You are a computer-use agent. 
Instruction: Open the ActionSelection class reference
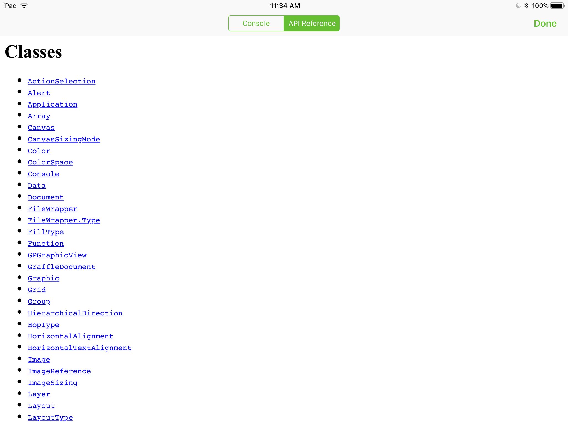[x=62, y=81]
